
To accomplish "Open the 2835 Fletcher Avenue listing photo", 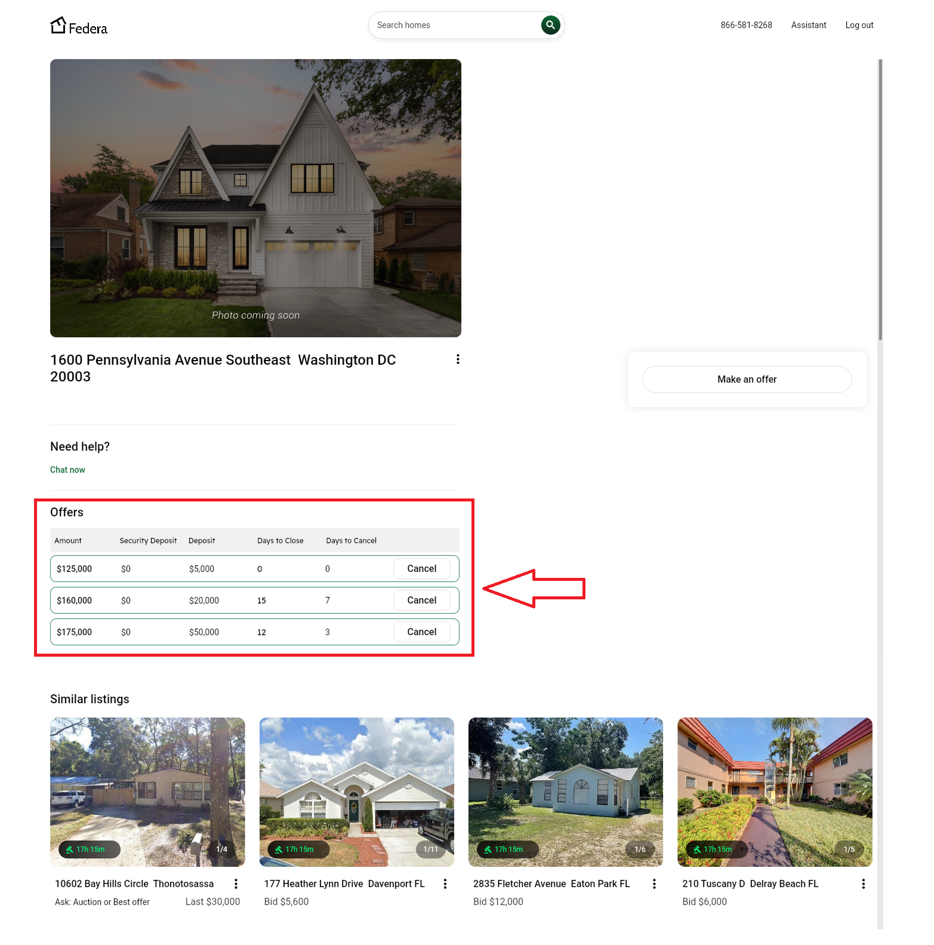I will click(566, 792).
